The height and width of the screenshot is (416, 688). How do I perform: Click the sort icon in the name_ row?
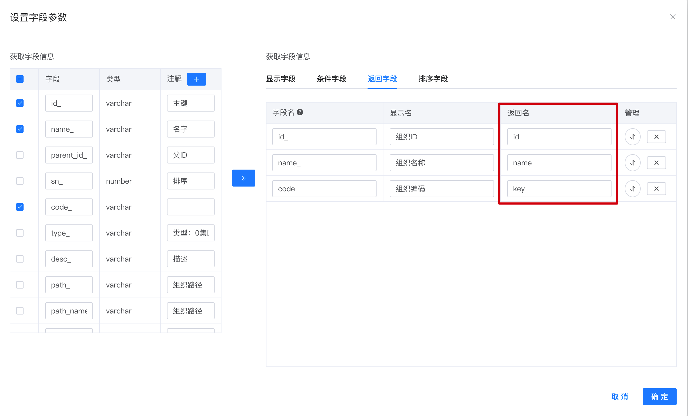[632, 163]
